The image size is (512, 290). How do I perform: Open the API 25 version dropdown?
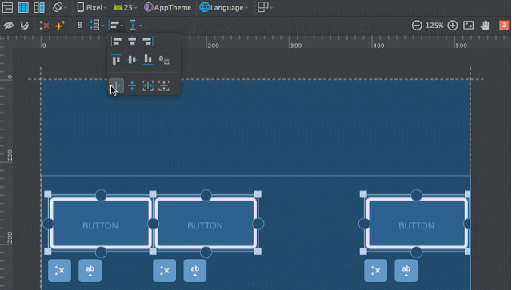[x=125, y=7]
